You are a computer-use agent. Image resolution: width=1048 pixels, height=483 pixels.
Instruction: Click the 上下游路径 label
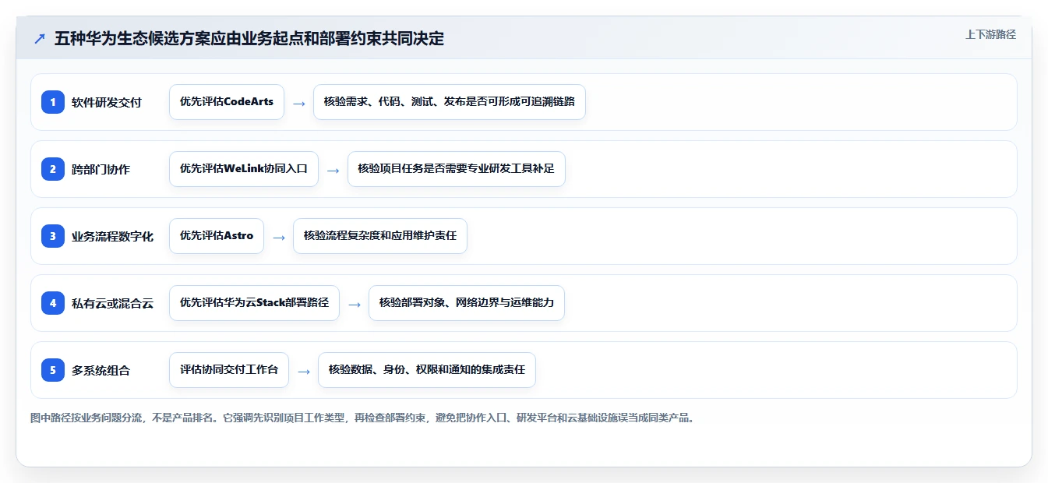coord(990,34)
